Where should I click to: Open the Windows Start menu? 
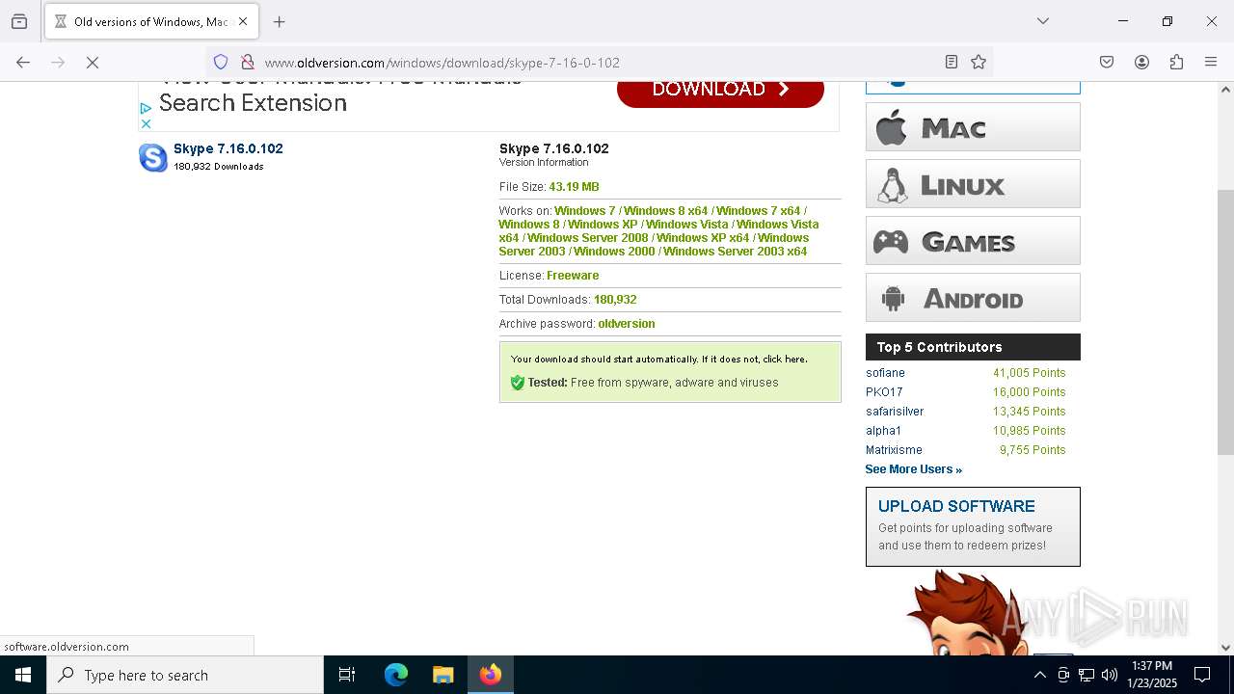tap(23, 675)
